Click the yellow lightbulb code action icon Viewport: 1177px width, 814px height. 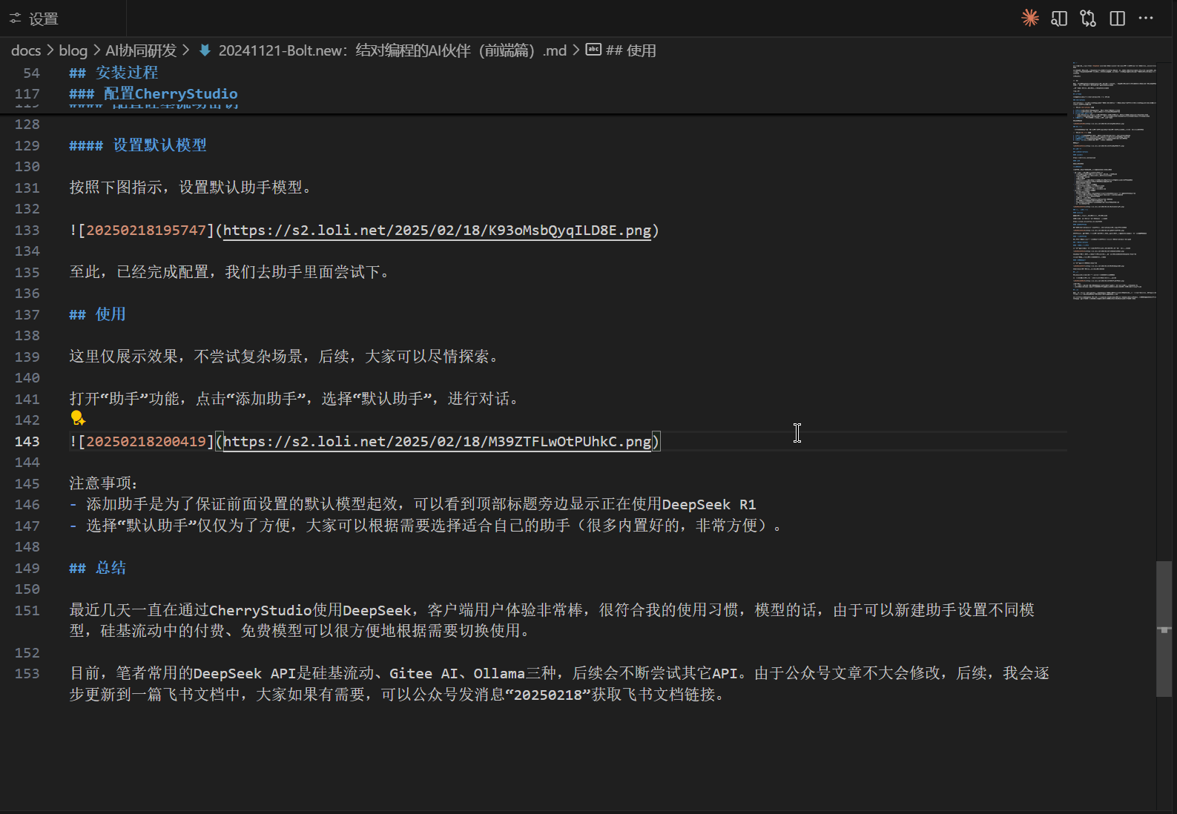pyautogui.click(x=77, y=419)
